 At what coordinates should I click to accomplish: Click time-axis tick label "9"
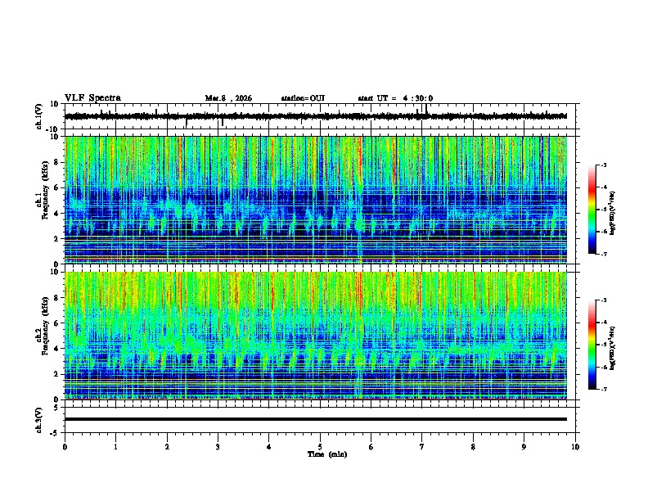[x=524, y=447]
